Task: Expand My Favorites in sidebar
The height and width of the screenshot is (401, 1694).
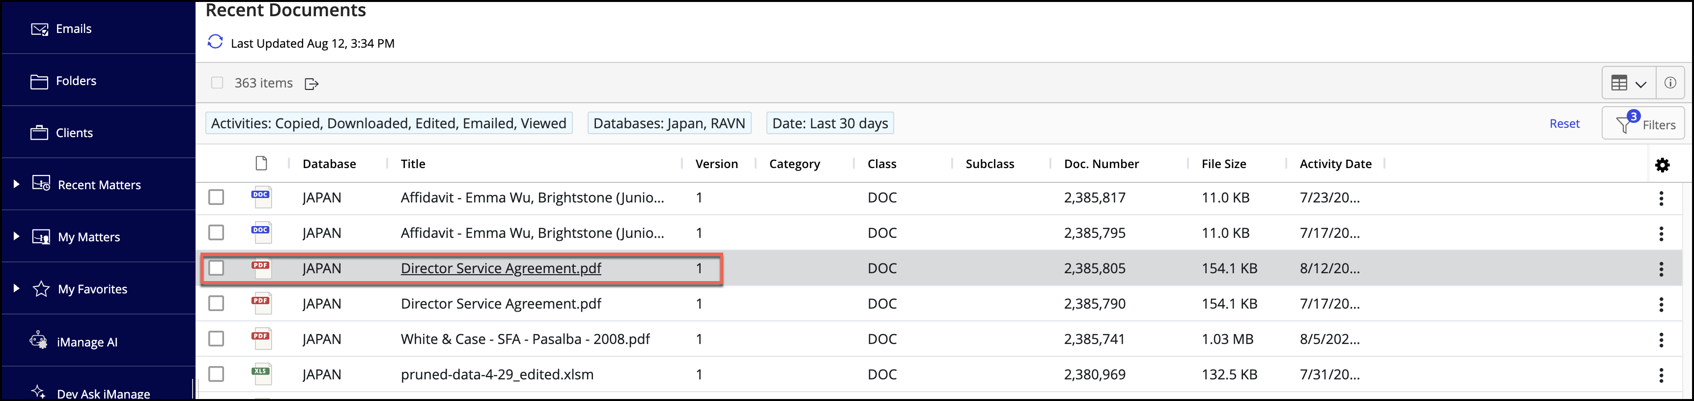Action: 16,288
